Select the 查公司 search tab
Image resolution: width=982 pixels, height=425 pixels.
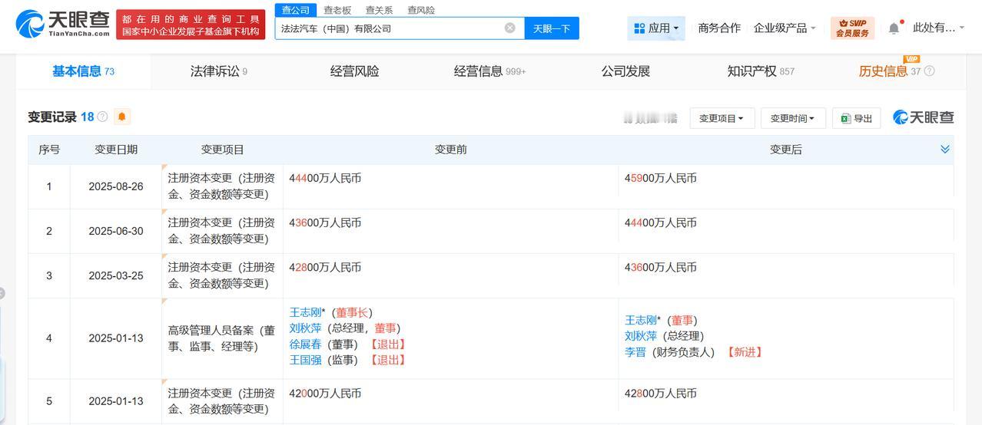[x=296, y=10]
